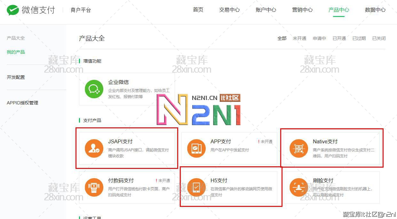Click the 付款码支付 POS terminal icon
This screenshot has width=397, height=219.
point(94,187)
